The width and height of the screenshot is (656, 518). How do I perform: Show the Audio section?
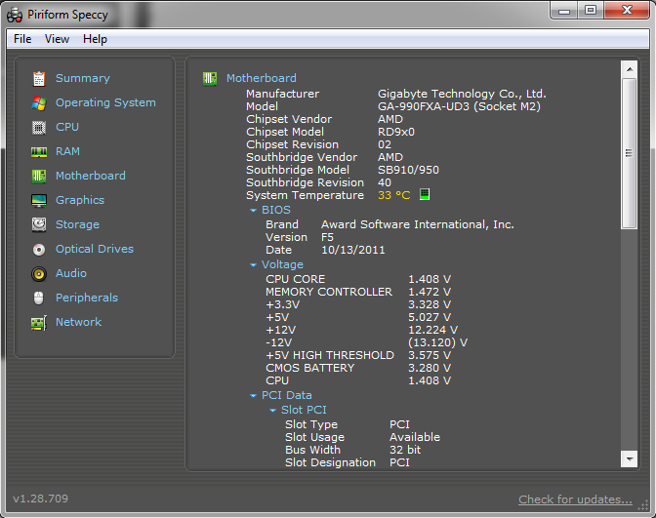(71, 273)
